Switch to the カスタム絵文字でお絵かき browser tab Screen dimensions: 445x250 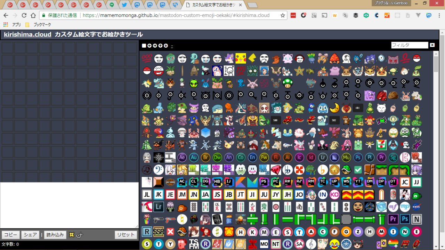pyautogui.click(x=214, y=5)
